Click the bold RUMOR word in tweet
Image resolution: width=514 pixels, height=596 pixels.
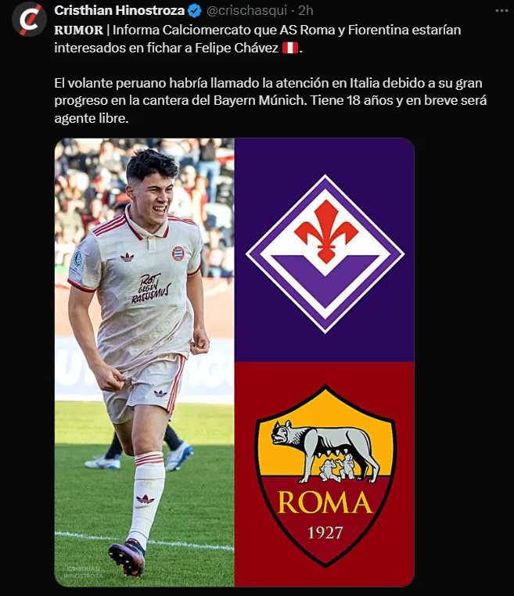78,30
